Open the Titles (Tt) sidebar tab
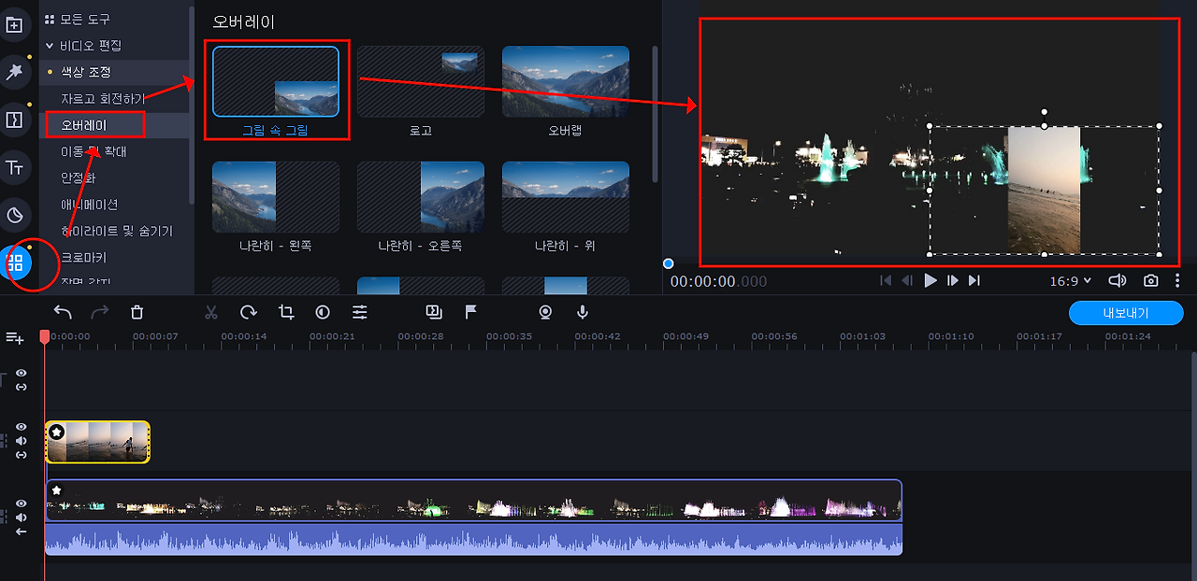Screen dimensions: 1197x581 point(14,167)
